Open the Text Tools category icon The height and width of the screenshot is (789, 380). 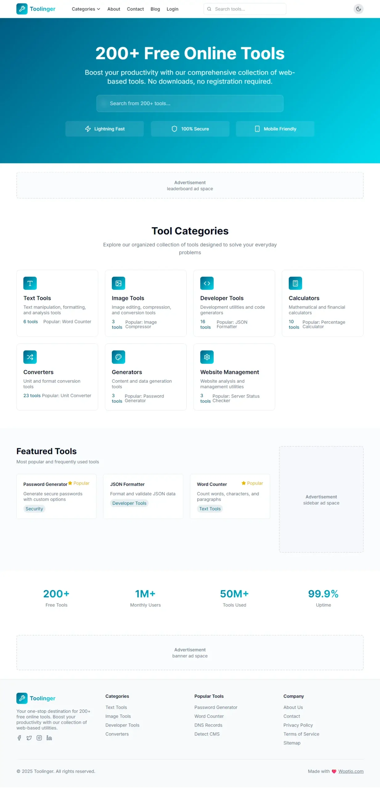pyautogui.click(x=30, y=283)
